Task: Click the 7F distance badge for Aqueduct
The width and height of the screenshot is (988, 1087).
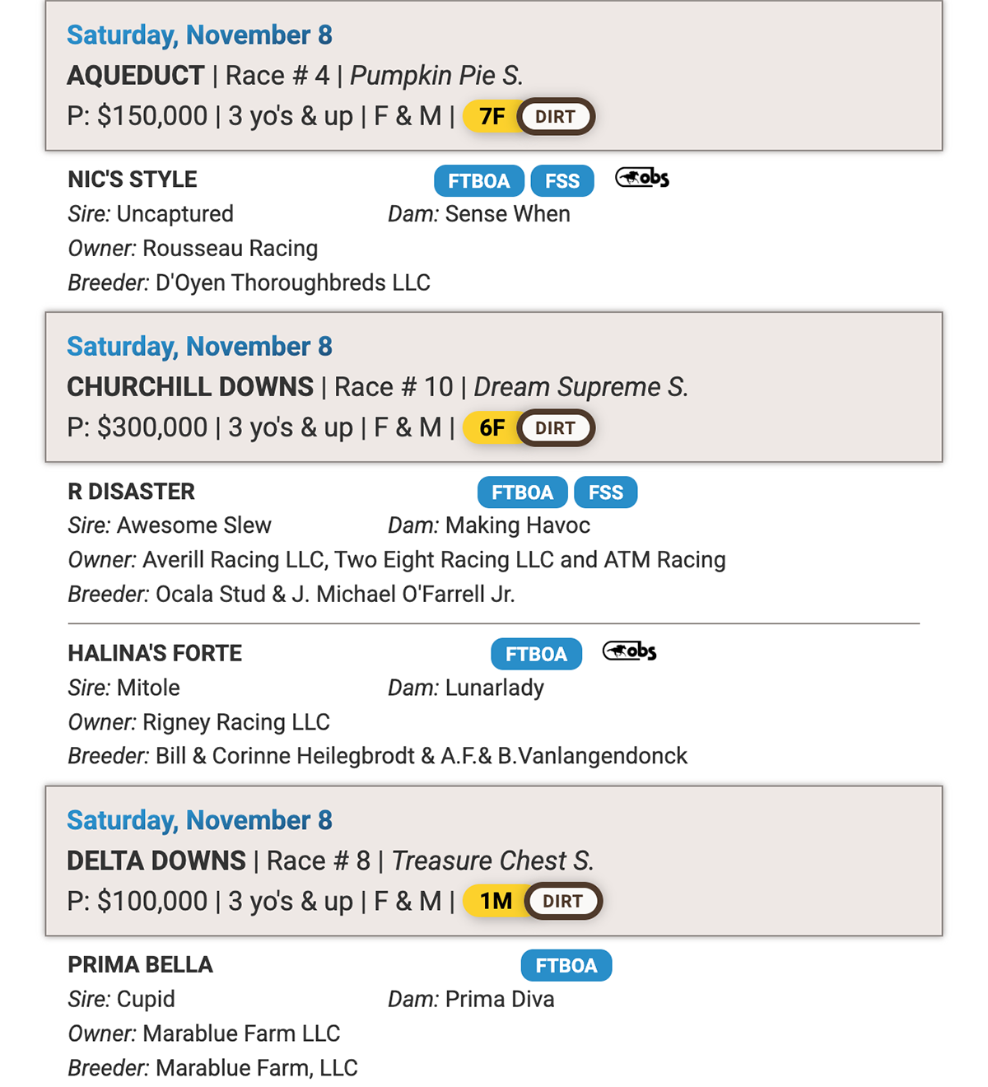Action: [492, 116]
